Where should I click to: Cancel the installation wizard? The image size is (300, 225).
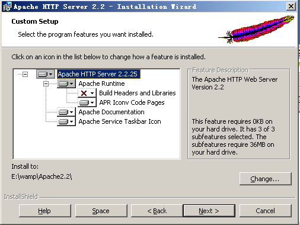[x=266, y=211]
